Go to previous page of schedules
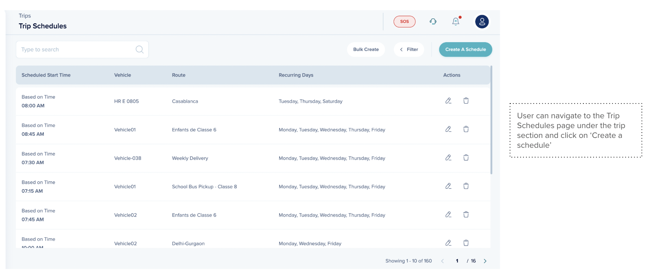This screenshot has width=651, height=275. [x=442, y=261]
